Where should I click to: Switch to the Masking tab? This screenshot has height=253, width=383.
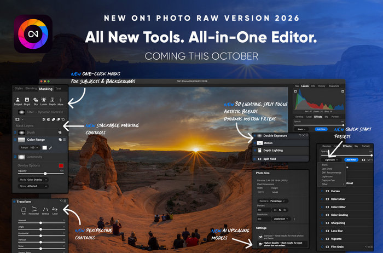pos(45,89)
